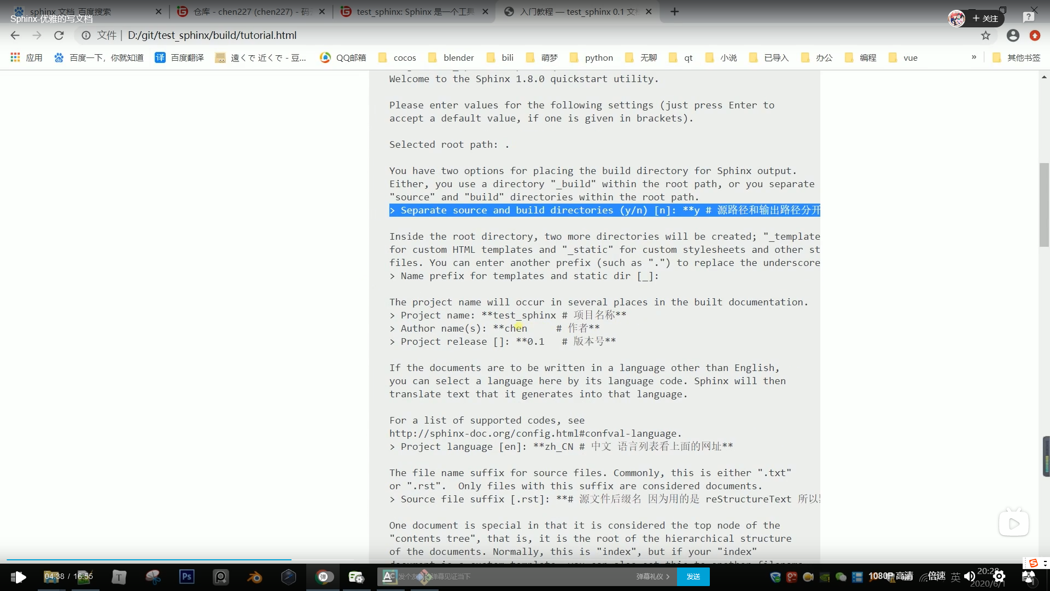Open the 倍速 playback speed menu

(936, 576)
